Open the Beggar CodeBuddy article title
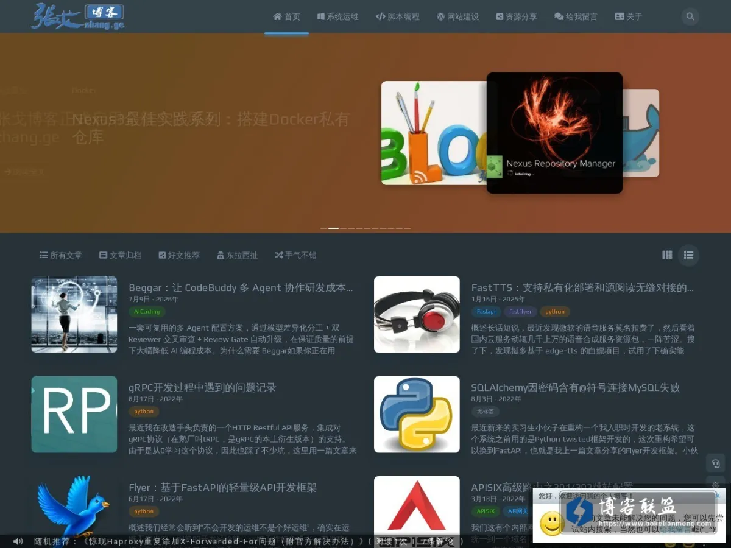731x548 pixels. [241, 287]
